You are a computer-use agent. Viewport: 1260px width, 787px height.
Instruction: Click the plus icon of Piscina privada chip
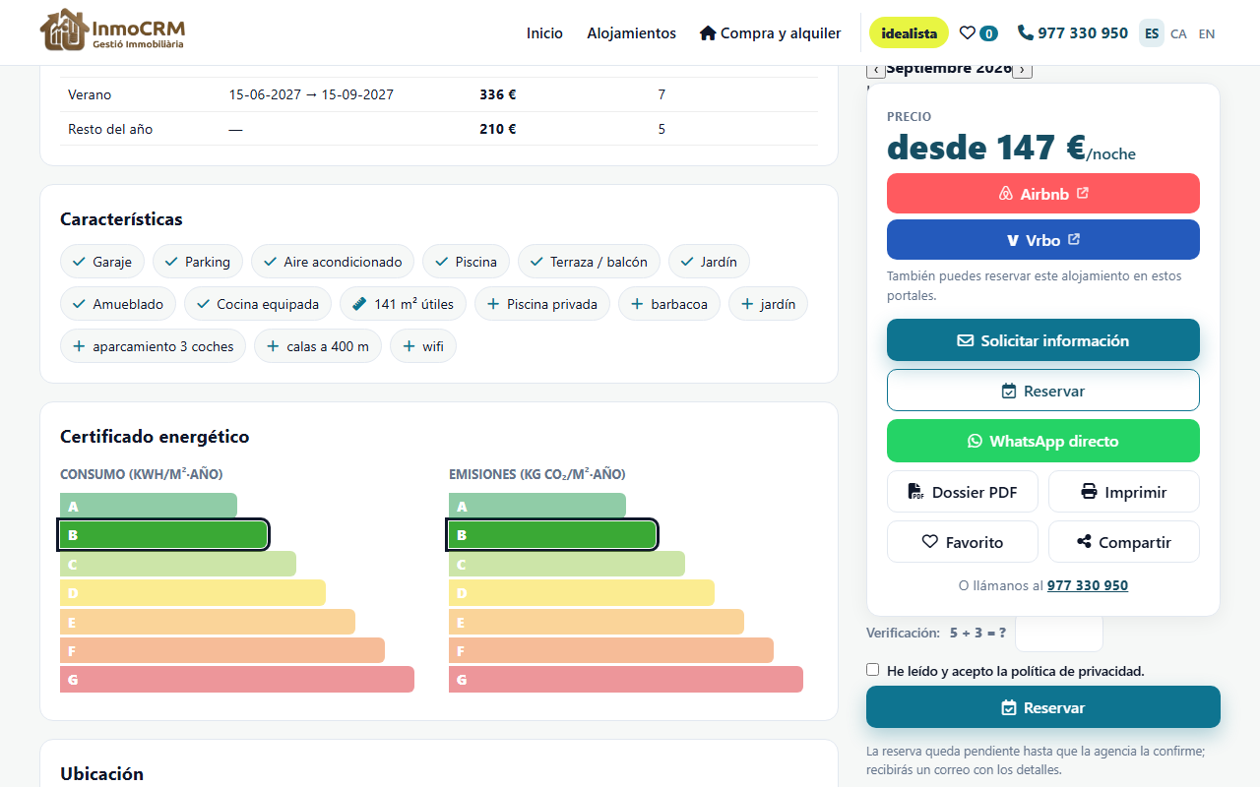(x=493, y=304)
